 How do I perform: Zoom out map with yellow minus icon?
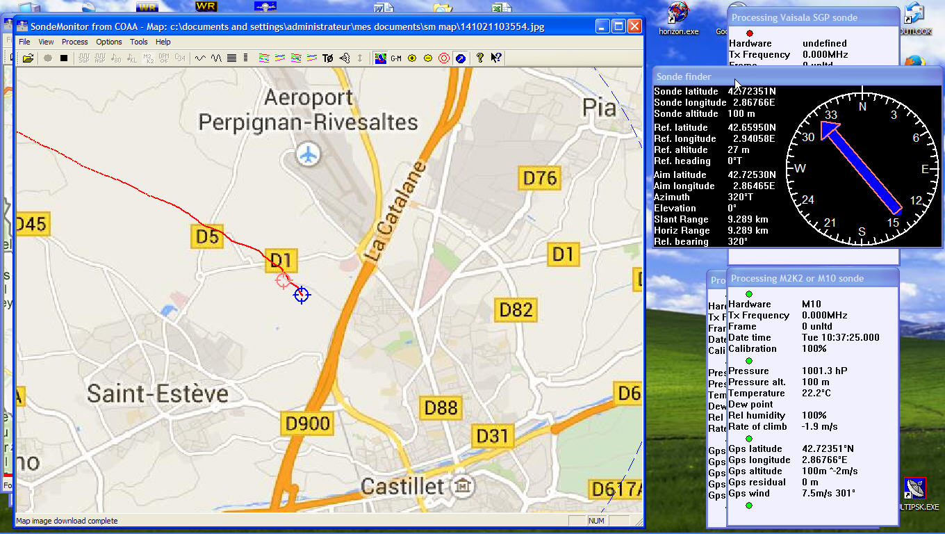coord(428,58)
